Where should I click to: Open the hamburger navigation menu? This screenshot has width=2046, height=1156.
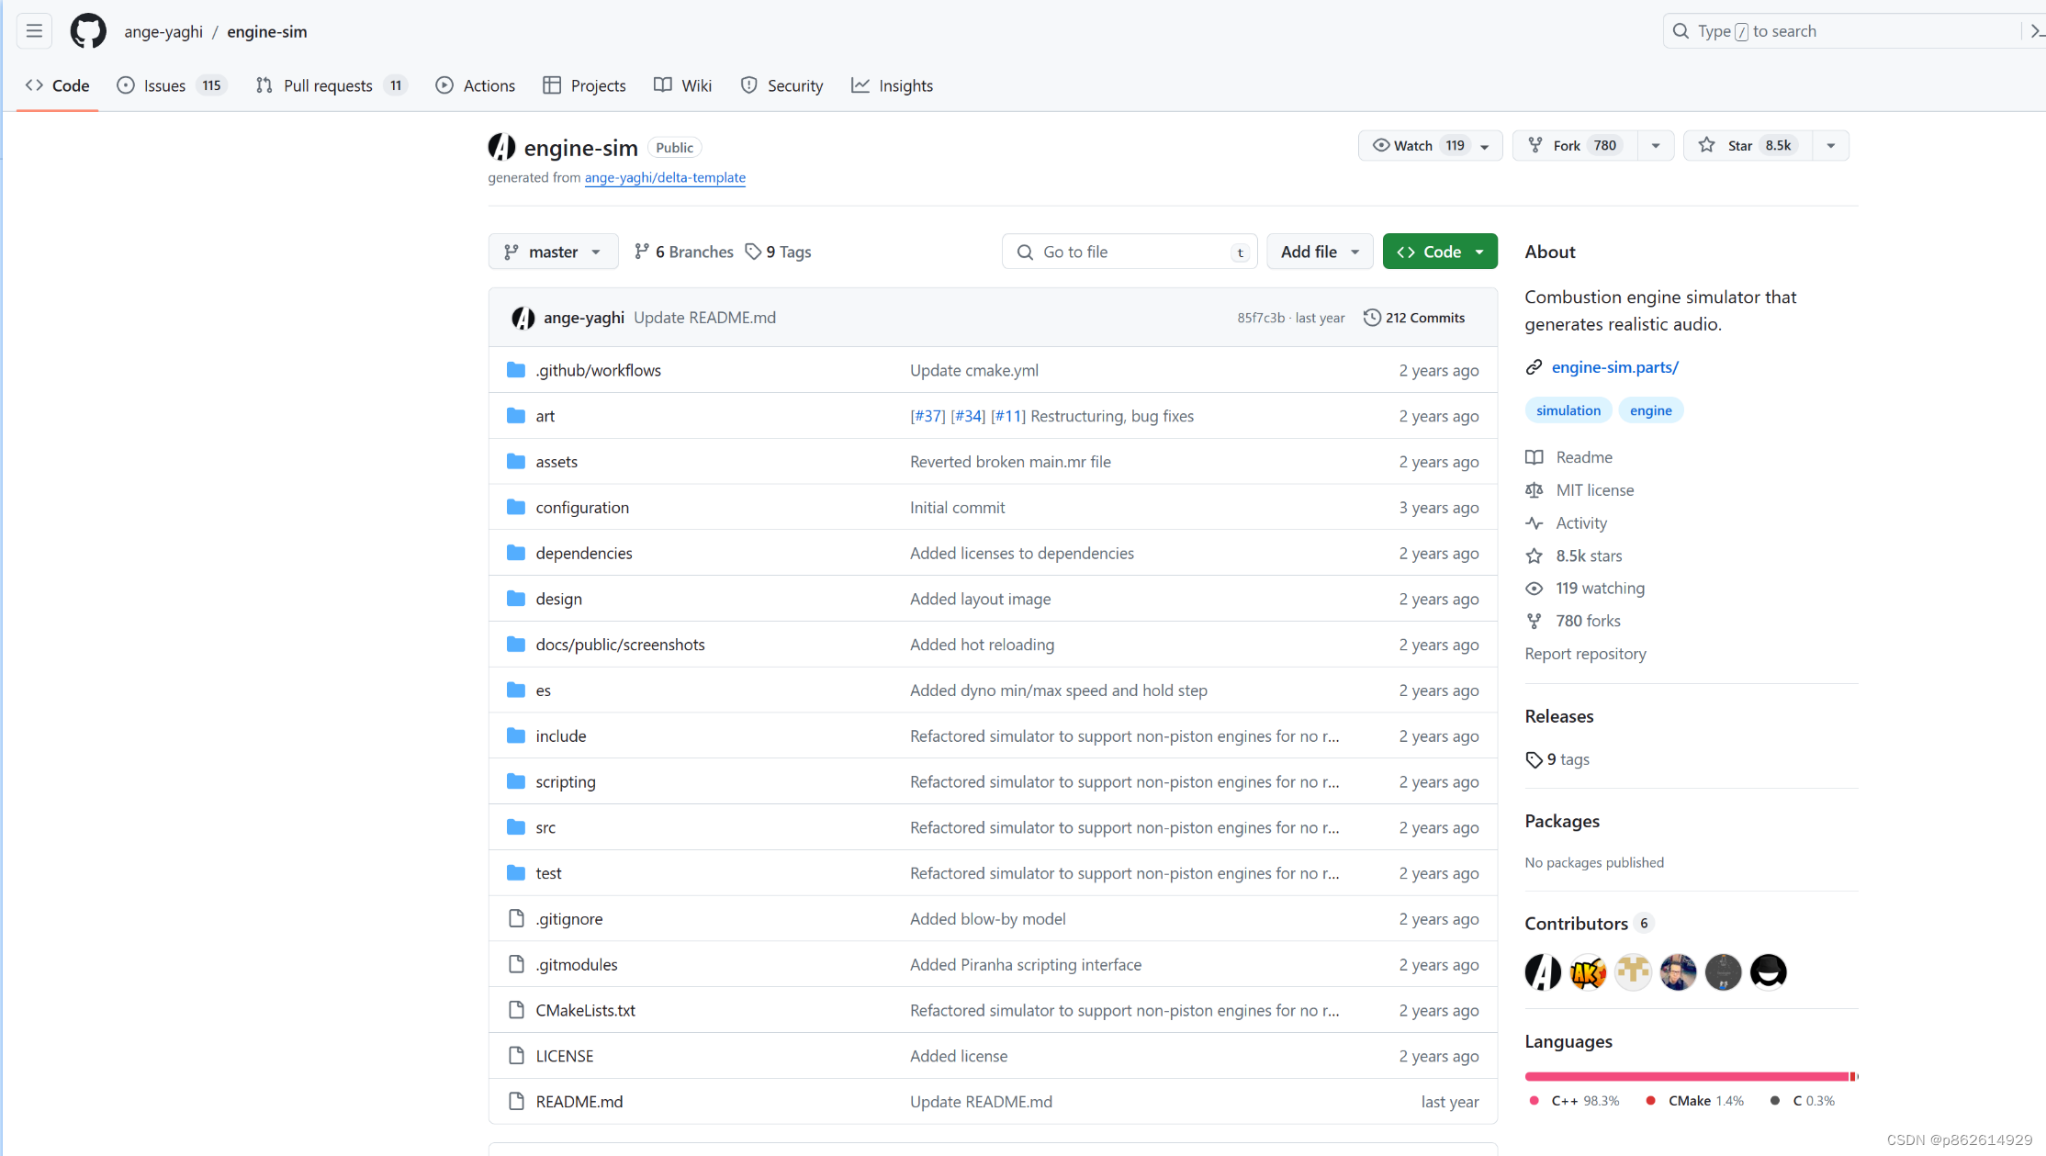coord(34,31)
